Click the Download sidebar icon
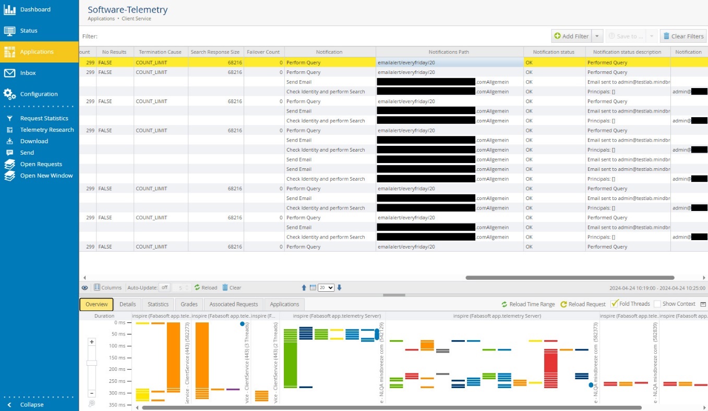Screen dimensions: 708x411 point(9,141)
